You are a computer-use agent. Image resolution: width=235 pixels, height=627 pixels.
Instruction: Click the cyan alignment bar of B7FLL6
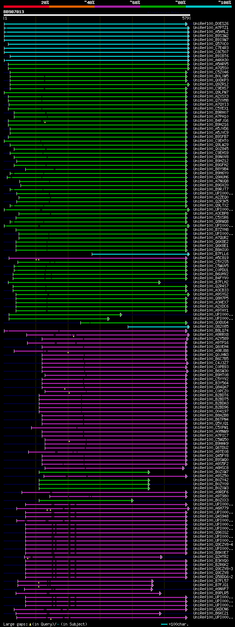141,254
